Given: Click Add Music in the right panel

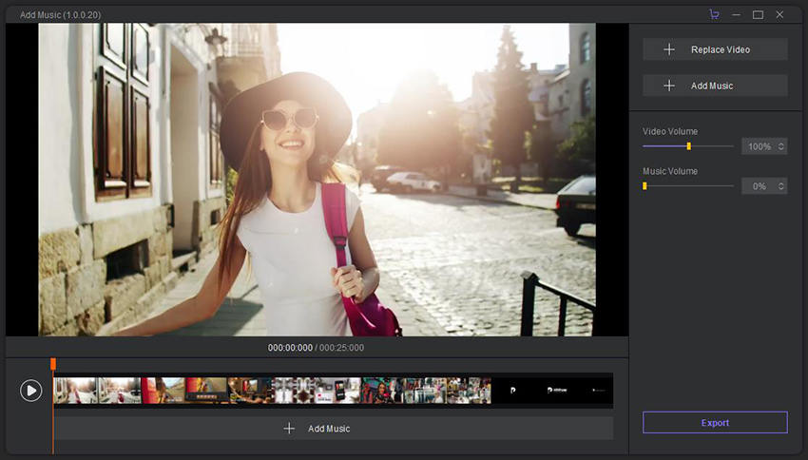Looking at the screenshot, I should coord(715,86).
